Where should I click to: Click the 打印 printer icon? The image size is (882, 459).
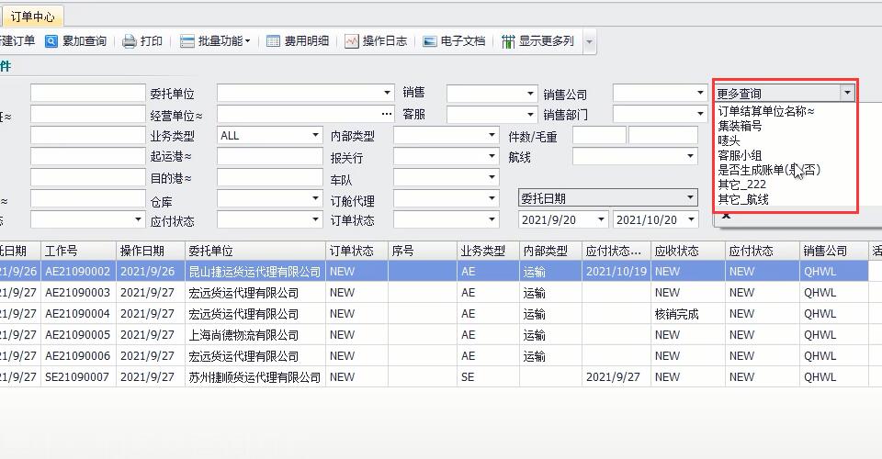(130, 41)
